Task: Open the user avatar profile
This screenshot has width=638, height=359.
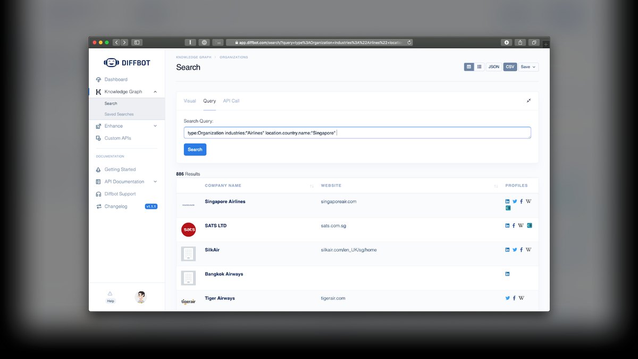Action: (x=140, y=297)
